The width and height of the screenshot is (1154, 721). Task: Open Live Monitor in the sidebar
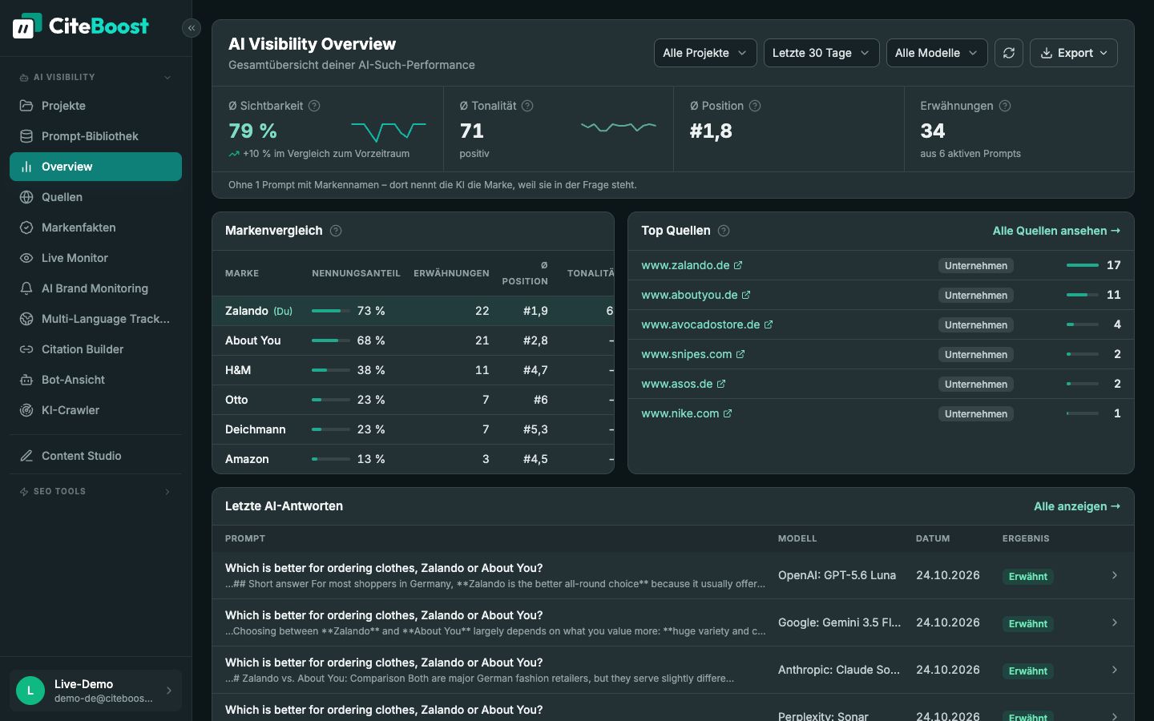(95, 258)
